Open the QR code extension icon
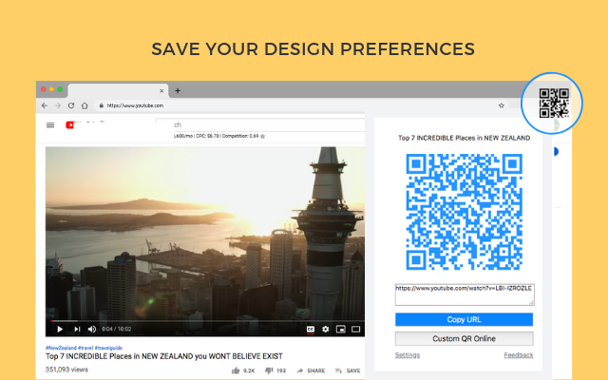Image resolution: width=608 pixels, height=380 pixels. (x=554, y=104)
